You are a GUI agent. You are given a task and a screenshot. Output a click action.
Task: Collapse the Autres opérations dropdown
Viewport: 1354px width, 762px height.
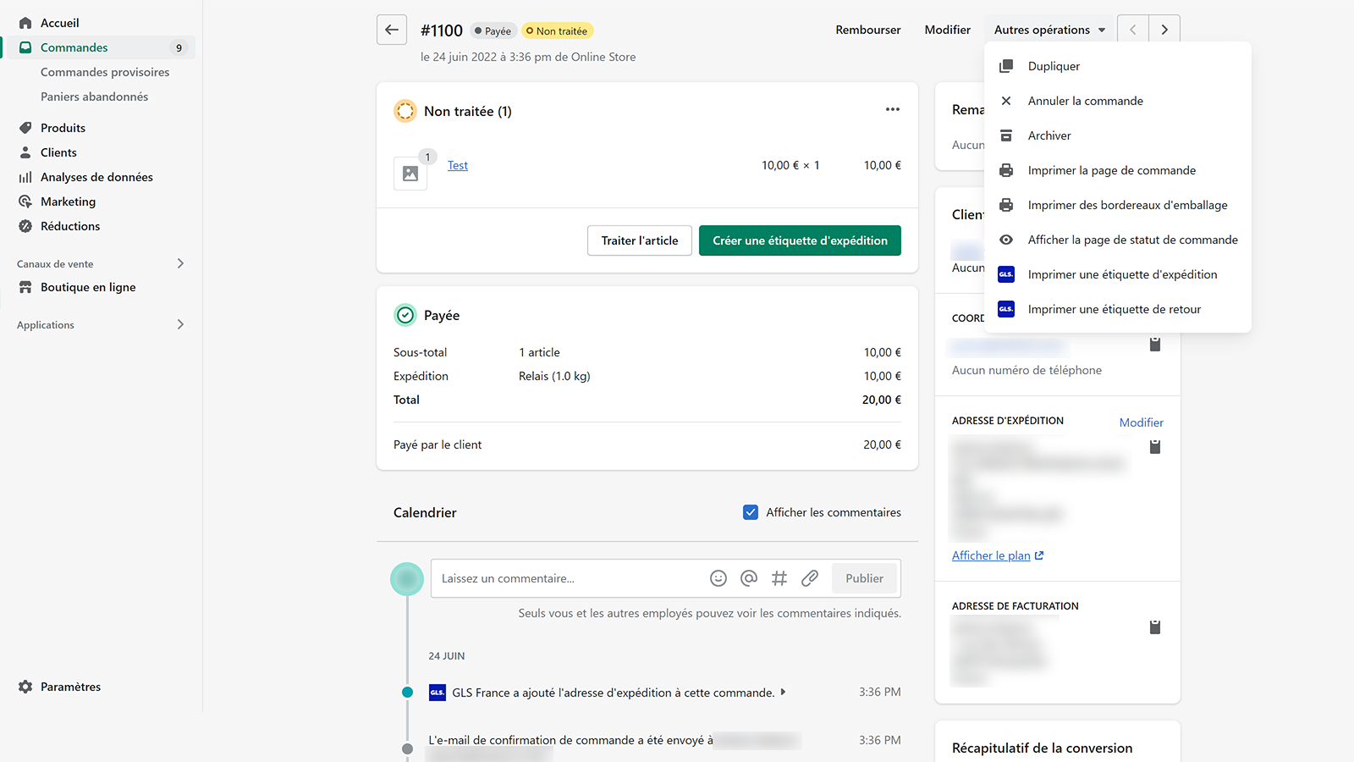point(1050,30)
